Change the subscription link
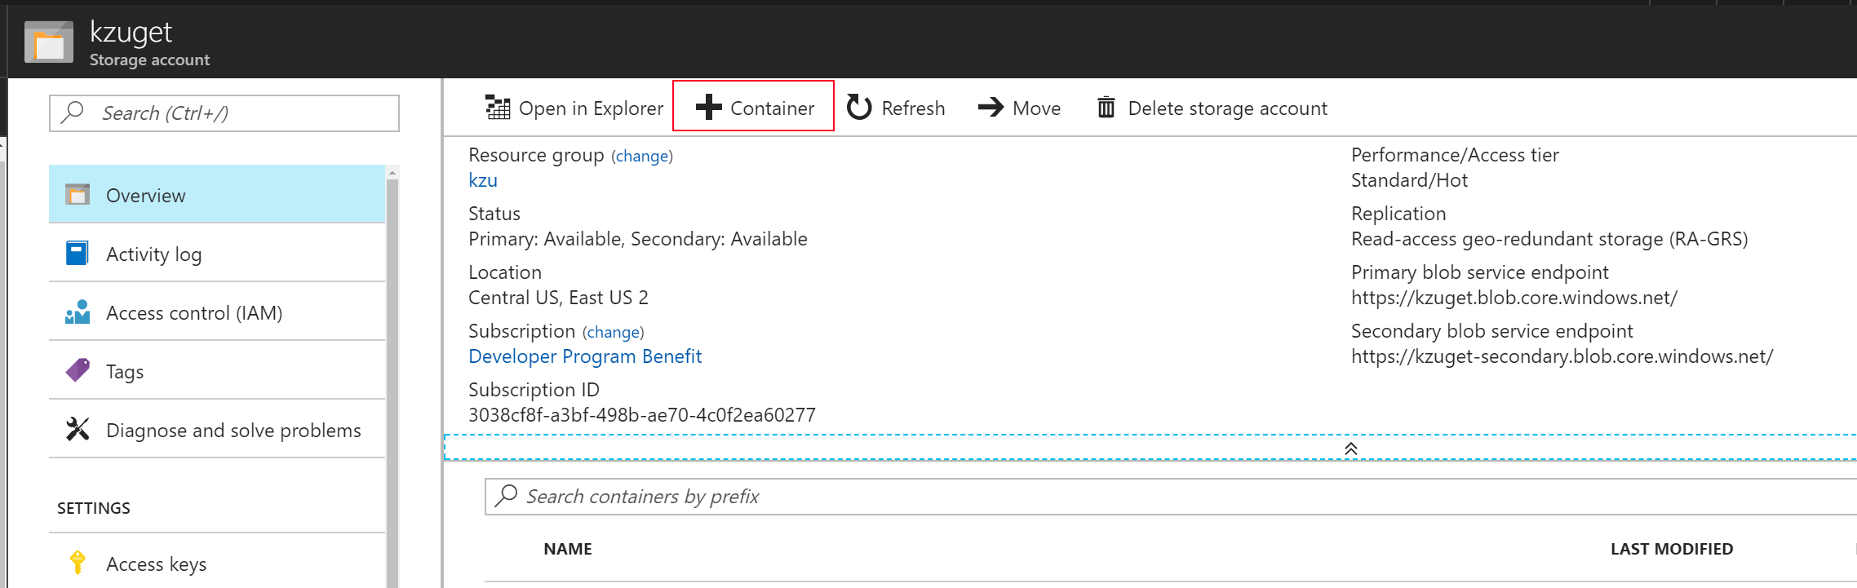Image resolution: width=1857 pixels, height=588 pixels. (x=614, y=332)
